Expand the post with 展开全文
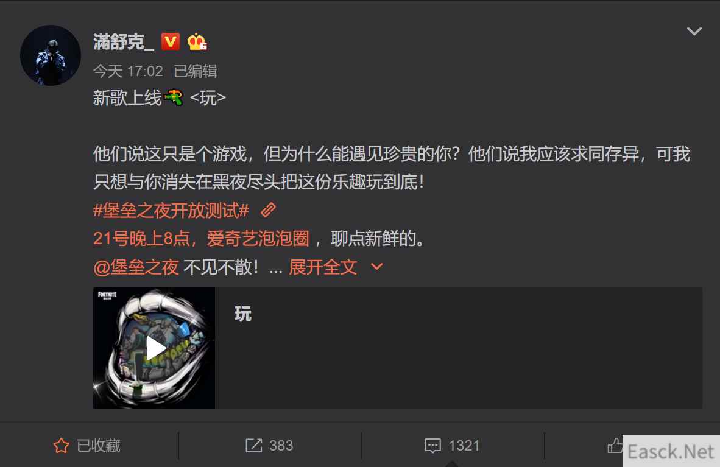 pos(323,267)
